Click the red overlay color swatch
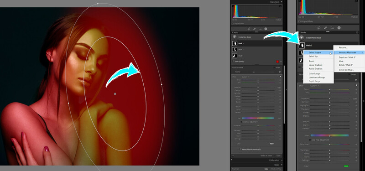Image resolution: width=365 pixels, height=171 pixels. tap(277, 62)
